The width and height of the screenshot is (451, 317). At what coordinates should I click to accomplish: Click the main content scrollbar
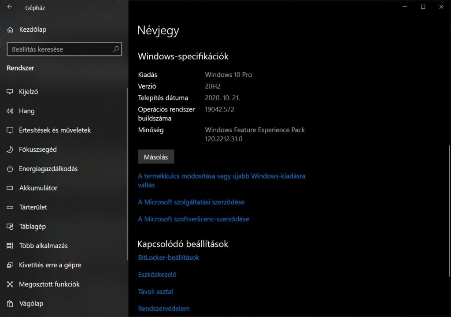coord(449,210)
